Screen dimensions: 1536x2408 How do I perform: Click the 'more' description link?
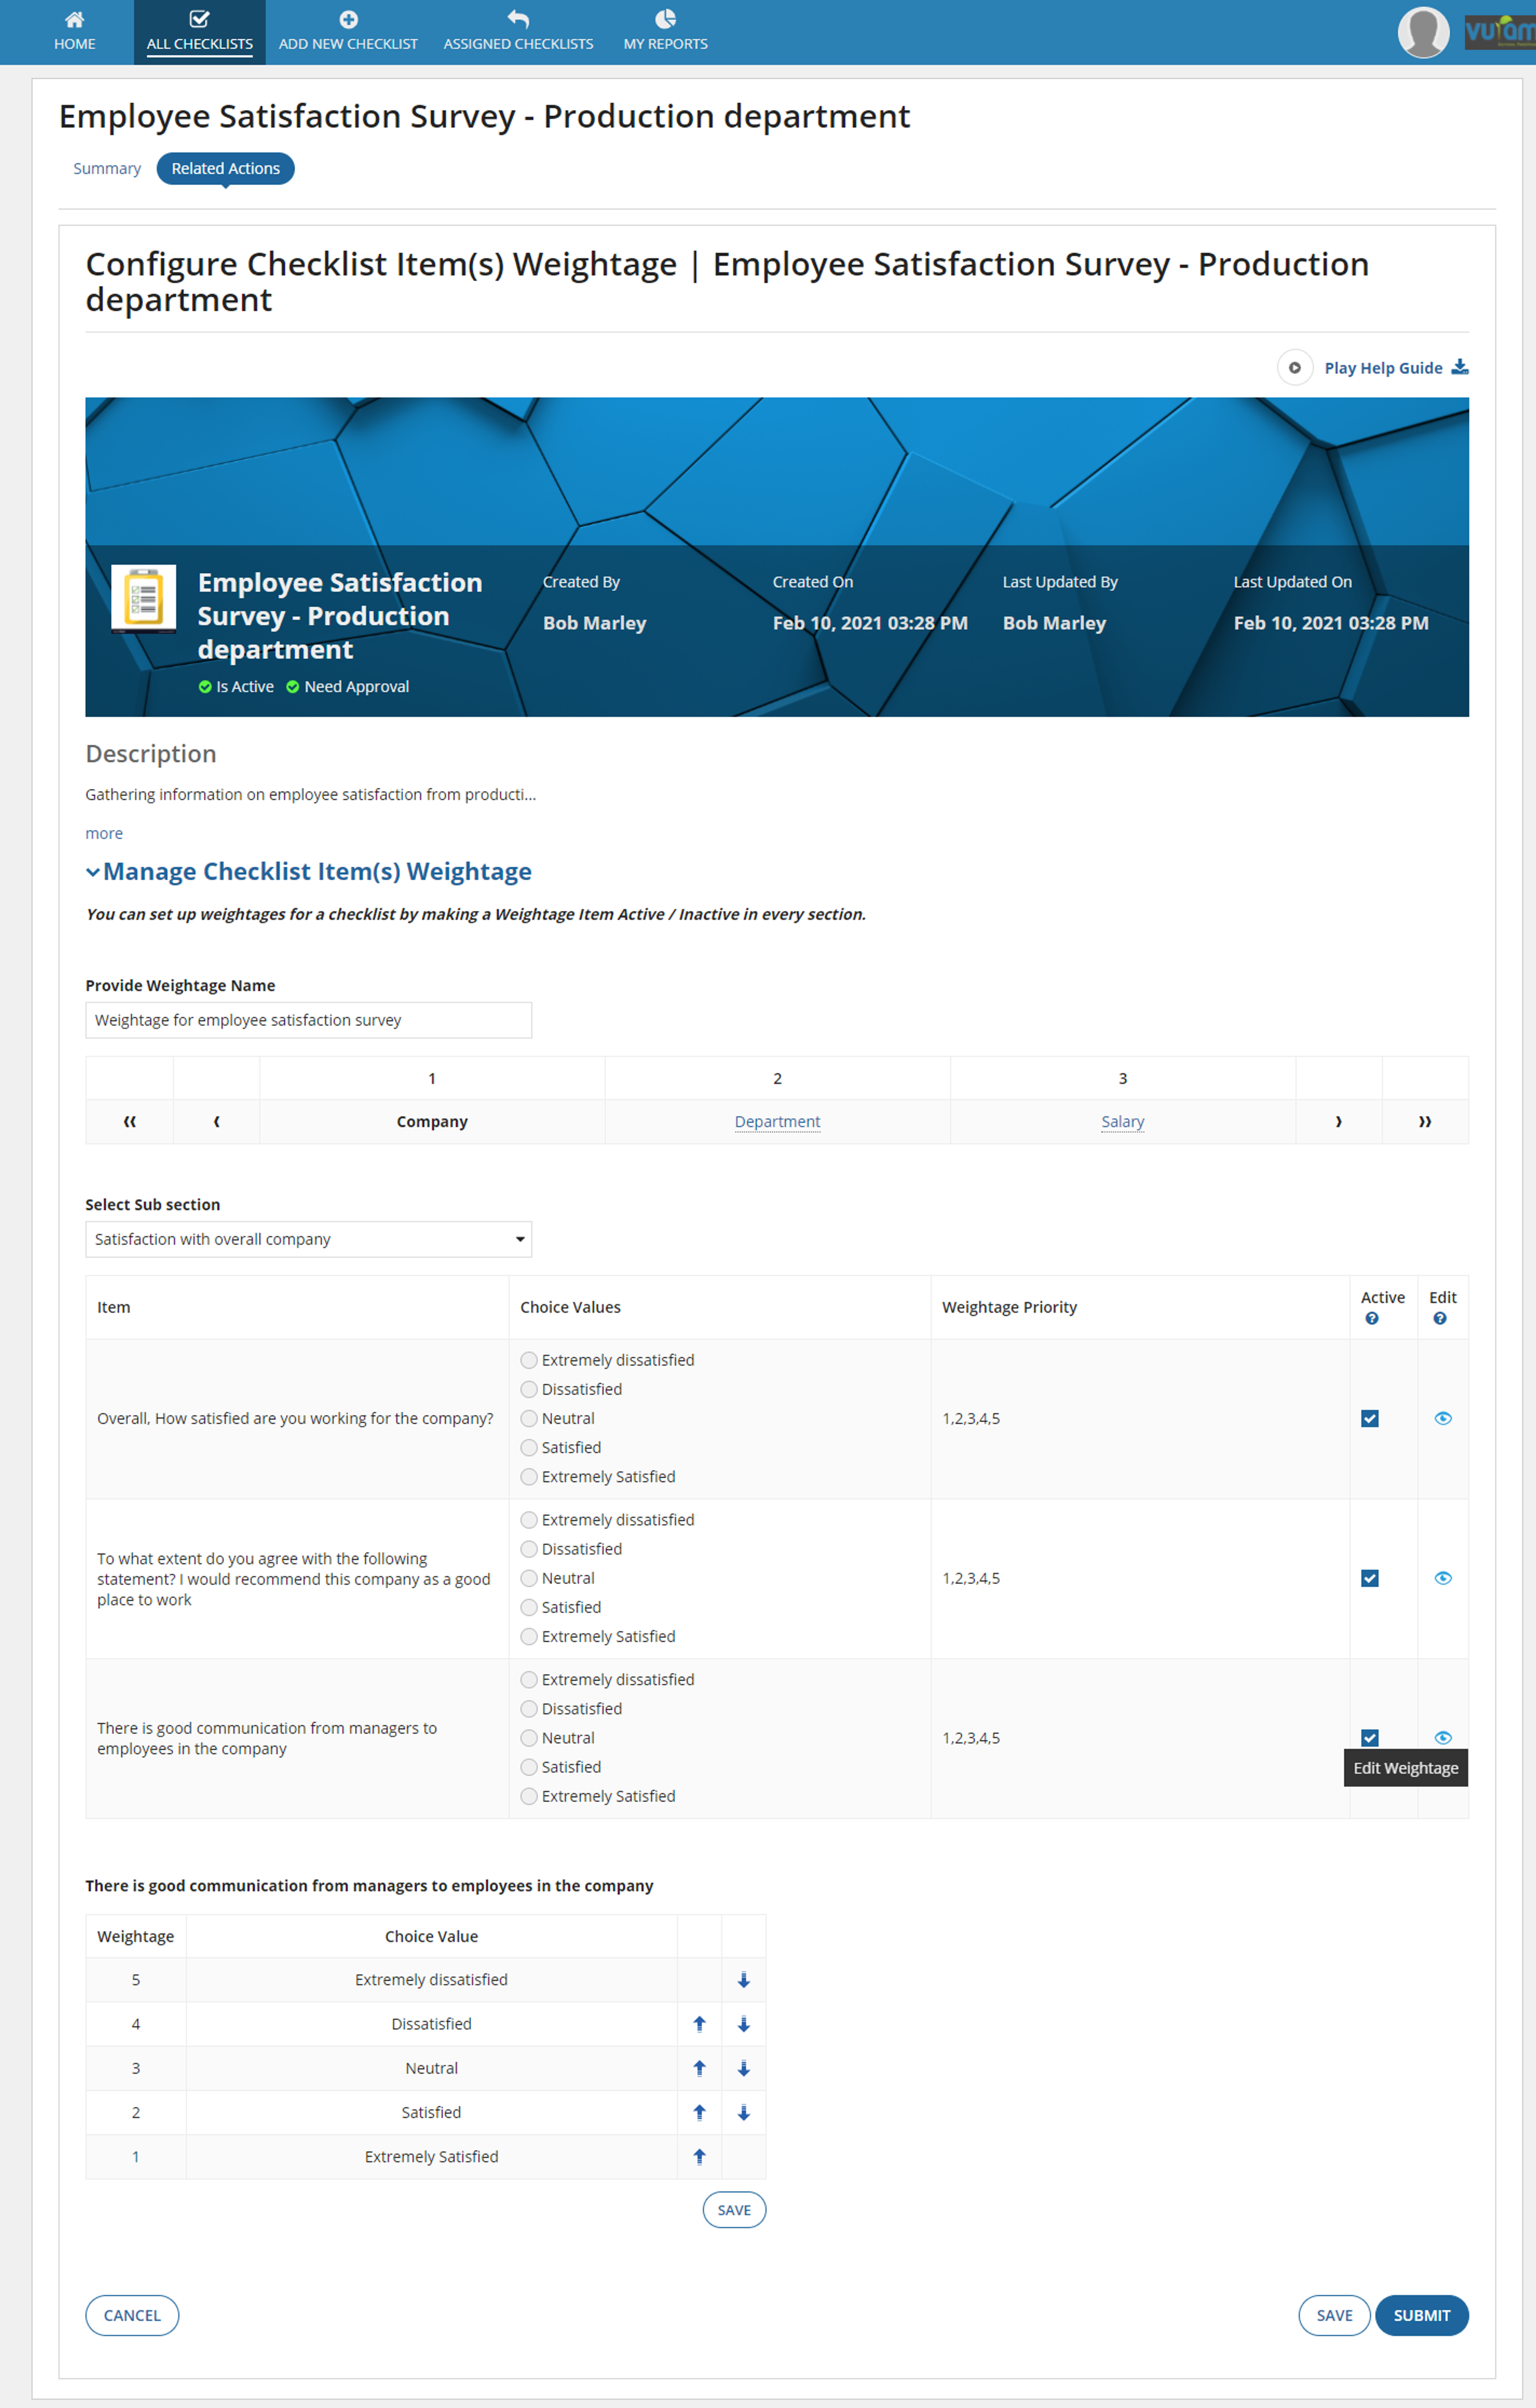tap(104, 833)
